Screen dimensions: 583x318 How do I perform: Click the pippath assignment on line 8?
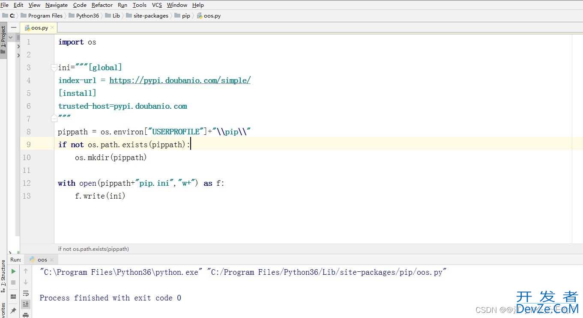(154, 131)
